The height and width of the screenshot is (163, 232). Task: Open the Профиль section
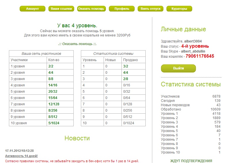[122, 9]
